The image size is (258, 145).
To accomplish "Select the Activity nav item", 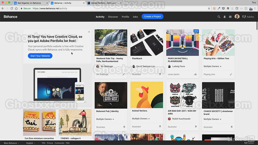I will 100,17.
